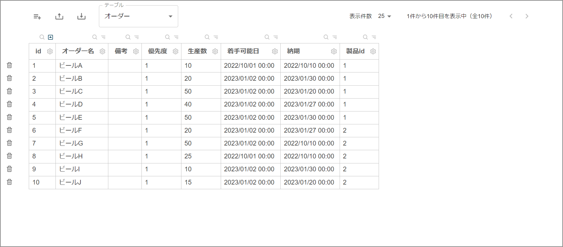Open settings gear for id column

coord(50,51)
